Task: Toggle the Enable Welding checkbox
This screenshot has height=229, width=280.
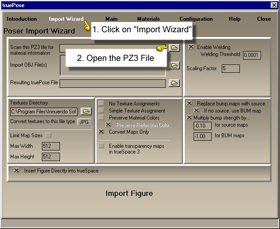Action: coord(191,47)
